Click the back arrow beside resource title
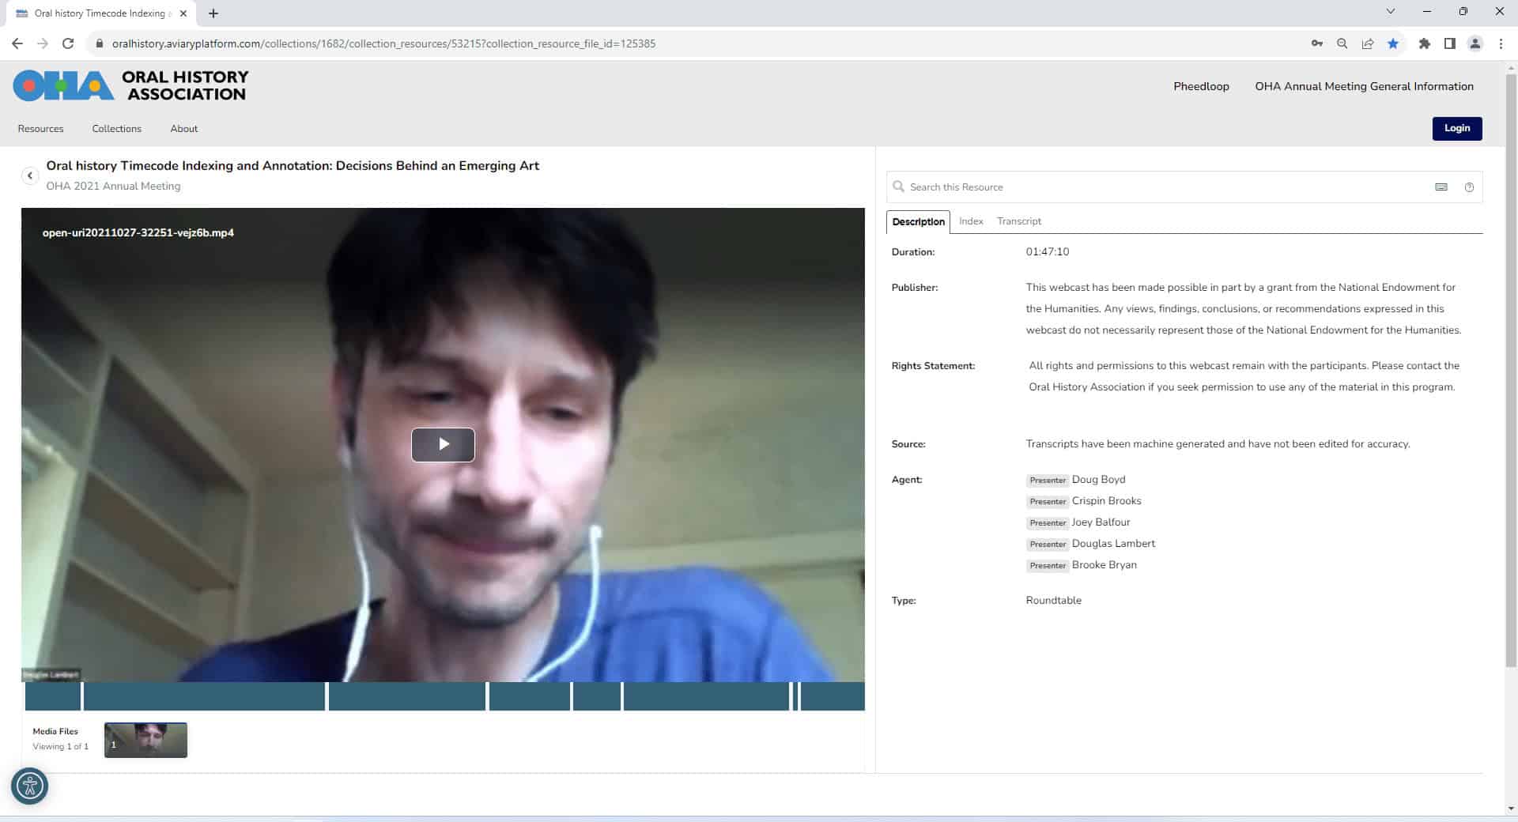The height and width of the screenshot is (822, 1518). [x=30, y=175]
